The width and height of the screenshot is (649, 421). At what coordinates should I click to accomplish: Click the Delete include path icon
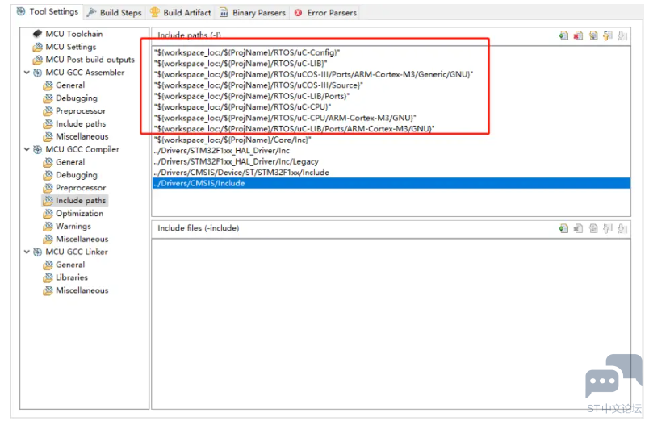click(x=578, y=35)
